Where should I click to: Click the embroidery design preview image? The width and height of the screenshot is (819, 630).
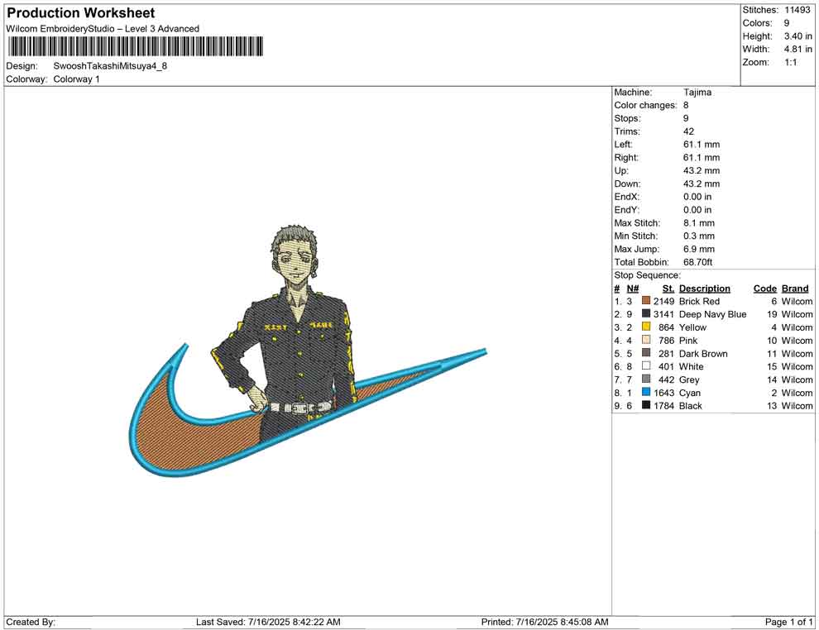pyautogui.click(x=308, y=351)
